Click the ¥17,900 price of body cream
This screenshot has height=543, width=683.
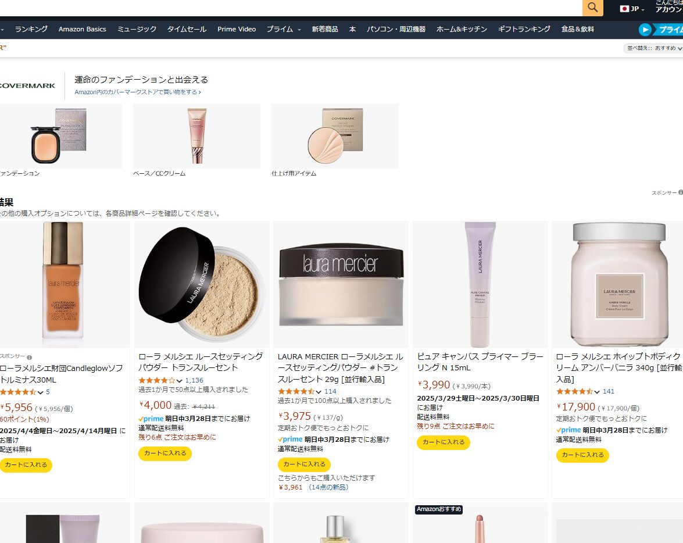pos(576,407)
